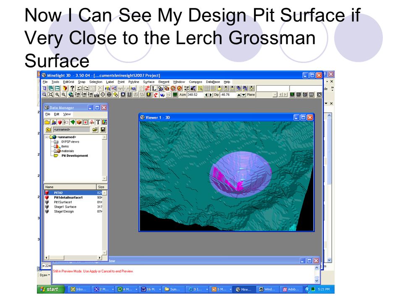Click the light bulb toolbar icon
Viewport: 403px width, 302px height.
(x=149, y=94)
